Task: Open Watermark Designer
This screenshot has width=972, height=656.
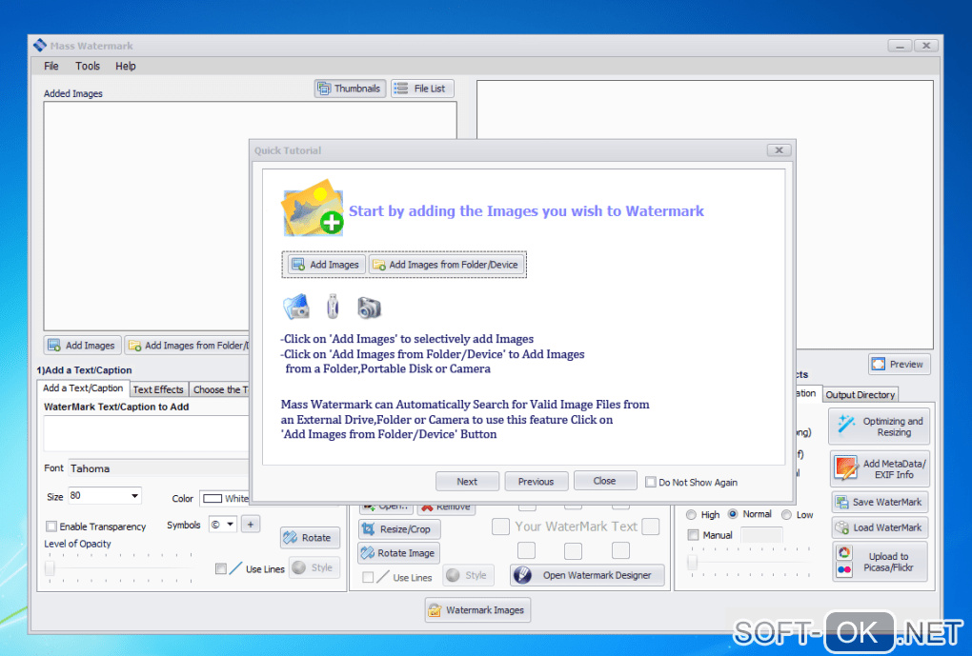Action: coord(587,575)
